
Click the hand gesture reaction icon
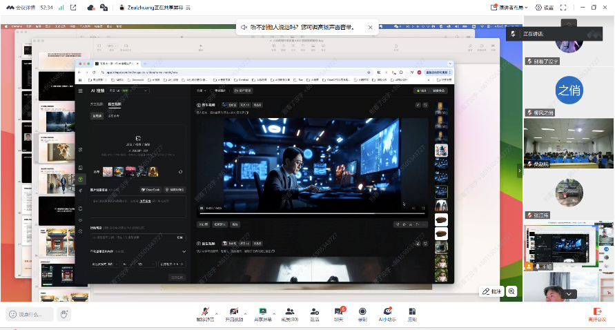click(64, 314)
